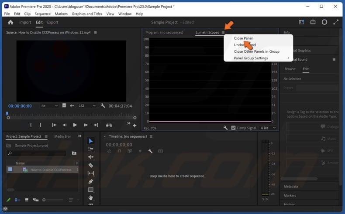345x214 pixels.
Task: Toggle project writable pencil icon
Action: point(8,200)
